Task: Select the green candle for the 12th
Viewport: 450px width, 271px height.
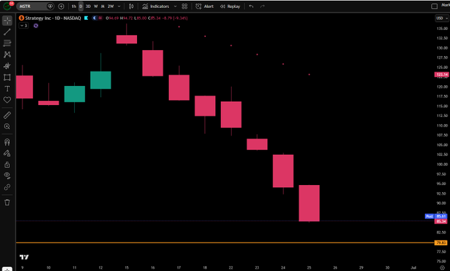Action: click(x=101, y=80)
